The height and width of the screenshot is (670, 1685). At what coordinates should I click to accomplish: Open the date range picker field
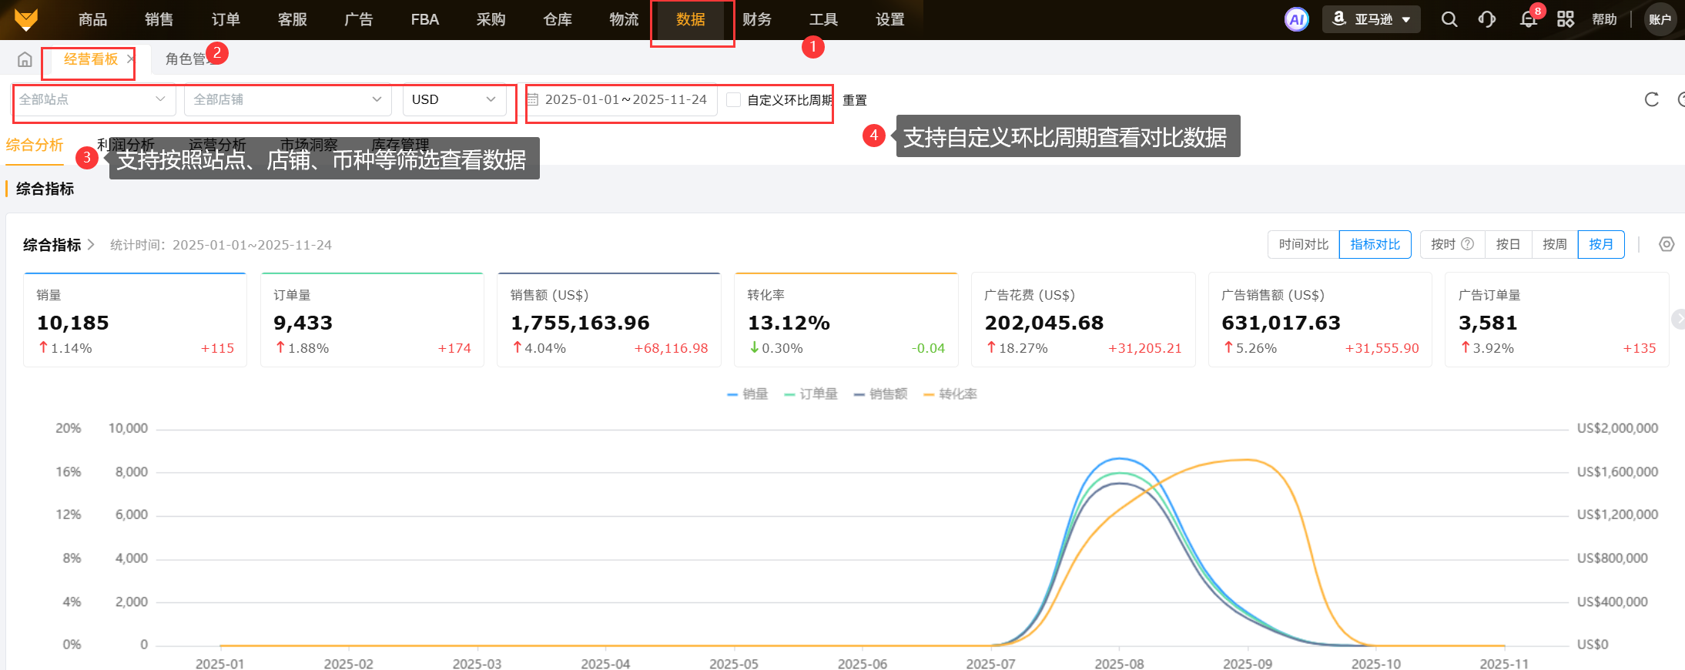(621, 99)
